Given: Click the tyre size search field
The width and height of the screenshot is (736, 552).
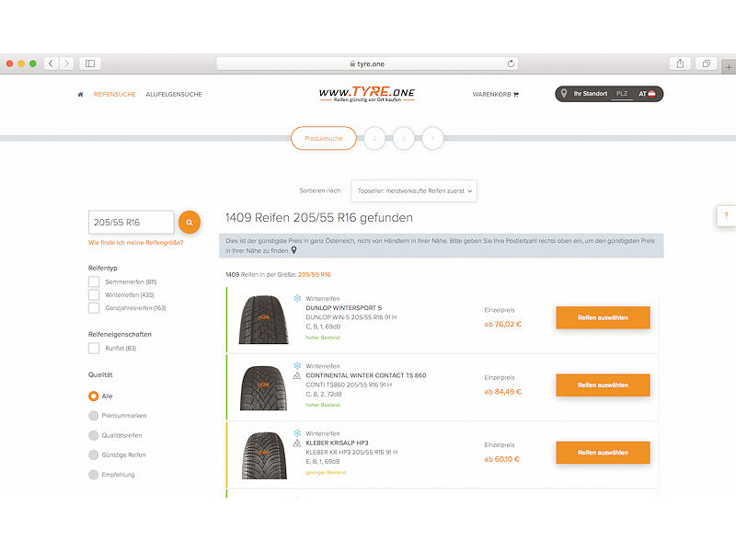Looking at the screenshot, I should [131, 222].
